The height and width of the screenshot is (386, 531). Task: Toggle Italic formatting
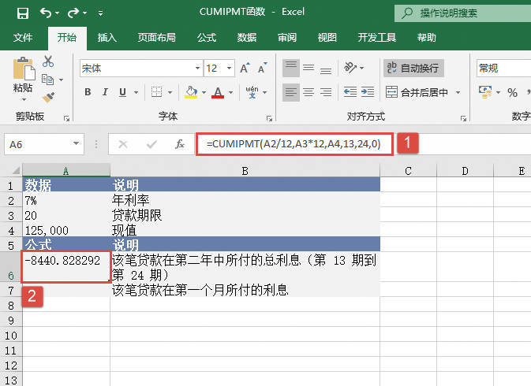tap(107, 93)
